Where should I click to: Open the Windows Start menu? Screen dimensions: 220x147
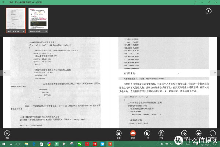point(4,144)
